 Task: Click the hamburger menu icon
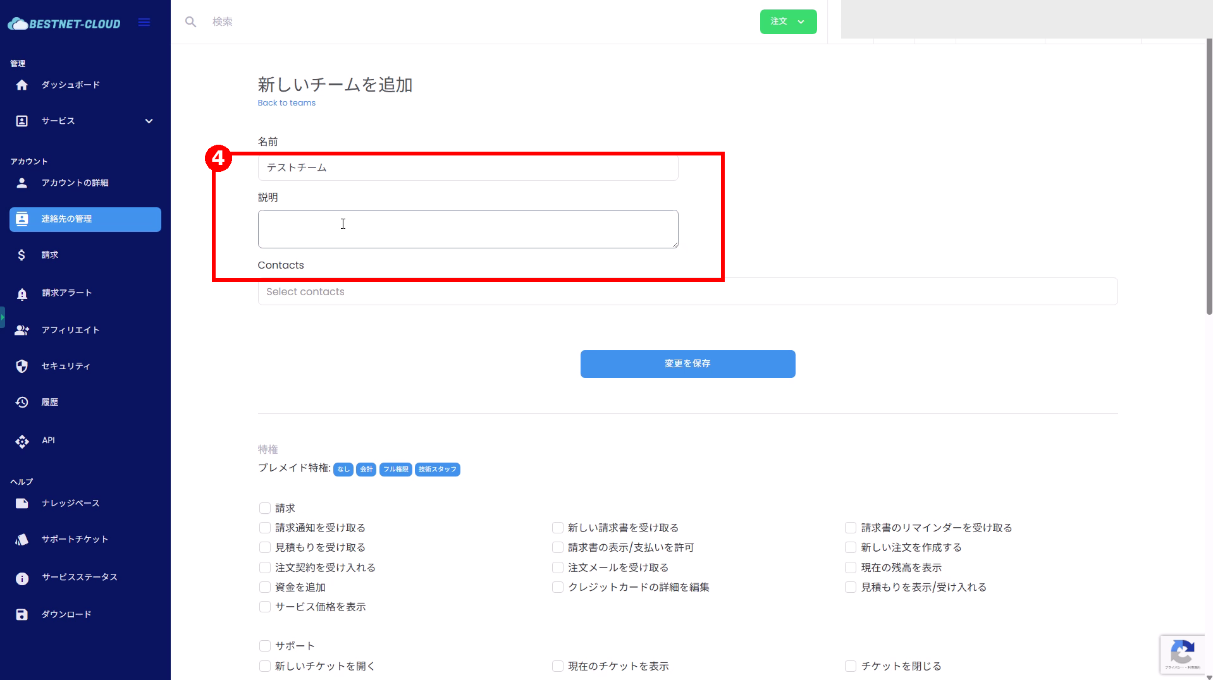tap(144, 23)
